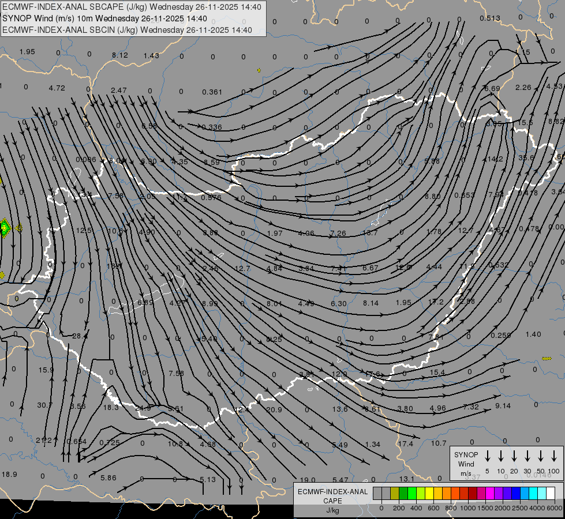Click the map value 0.725
The width and height of the screenshot is (565, 519).
click(110, 443)
